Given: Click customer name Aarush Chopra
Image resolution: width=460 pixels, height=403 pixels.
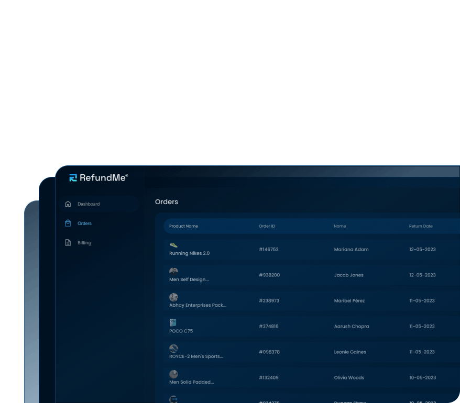Looking at the screenshot, I should [352, 326].
